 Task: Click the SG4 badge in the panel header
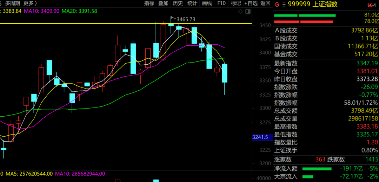point(371,5)
